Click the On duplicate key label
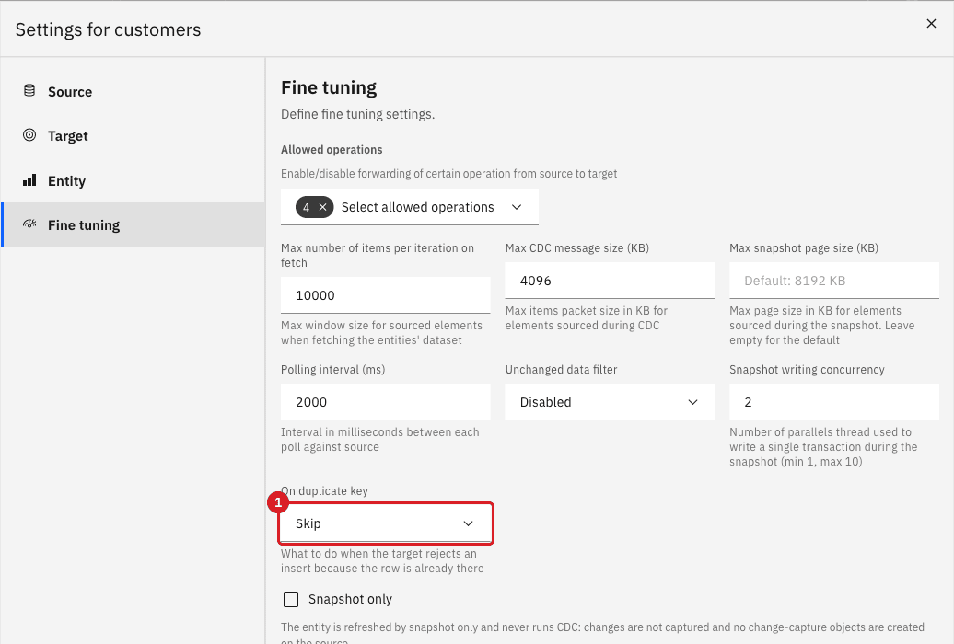 pos(324,490)
